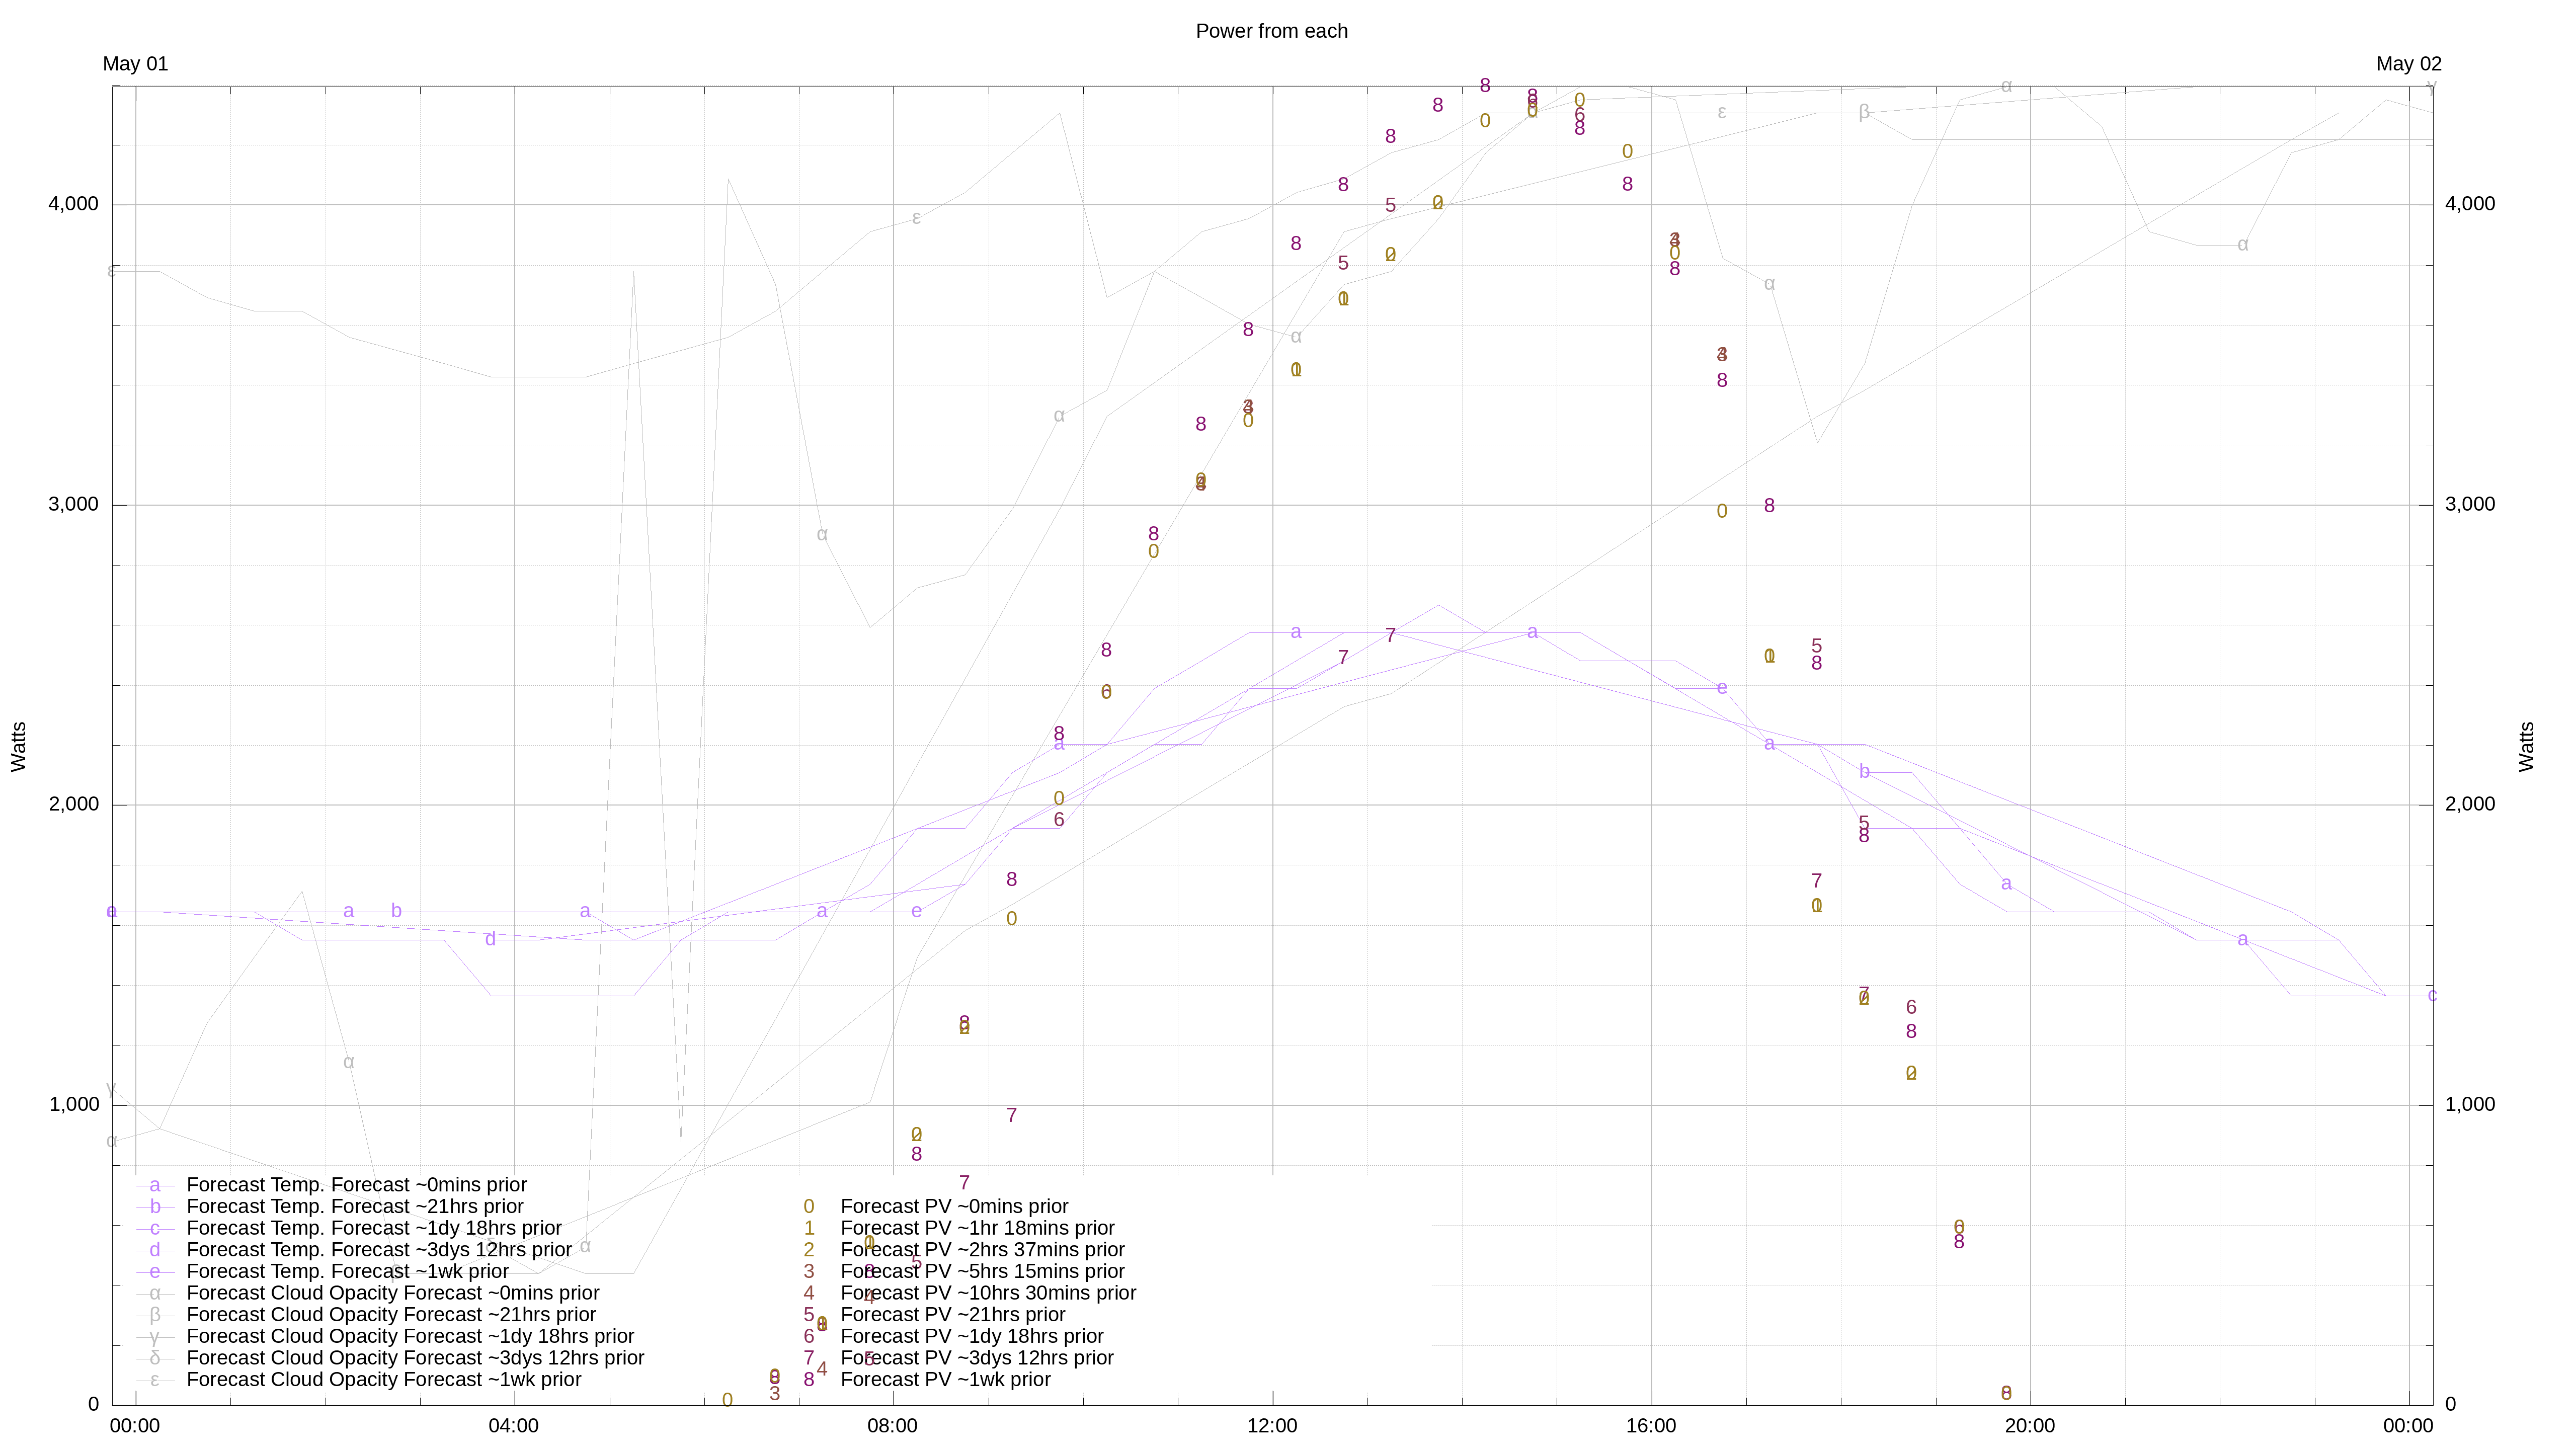The height and width of the screenshot is (1449, 2576).
Task: Select legend entry "Forecast PV ~21hrs prior"
Action: (x=952, y=1315)
